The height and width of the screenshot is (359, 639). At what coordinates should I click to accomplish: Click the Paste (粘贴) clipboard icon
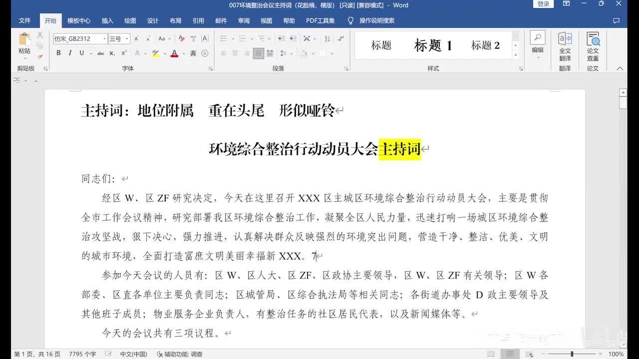point(24,39)
